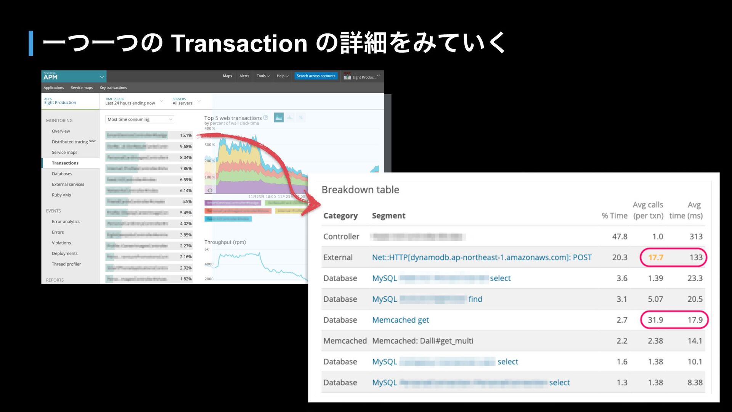
Task: Click the account avatar icon beside Eight Produc...
Action: coord(347,77)
